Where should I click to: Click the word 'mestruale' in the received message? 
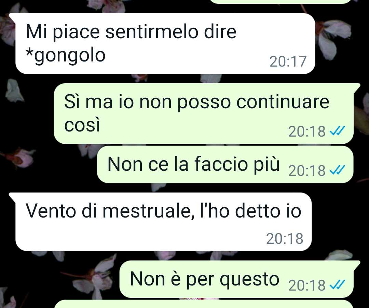(x=147, y=211)
